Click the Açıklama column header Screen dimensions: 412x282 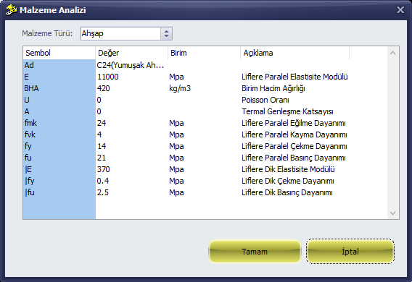tap(294, 53)
